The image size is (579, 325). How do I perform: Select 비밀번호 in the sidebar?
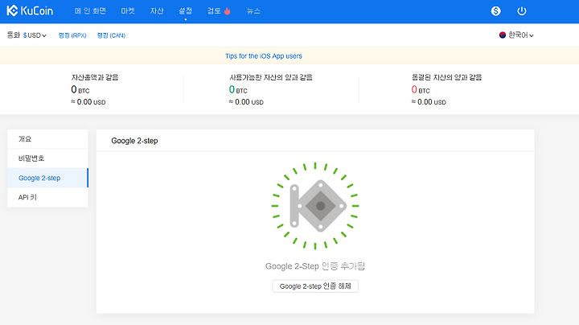point(47,158)
